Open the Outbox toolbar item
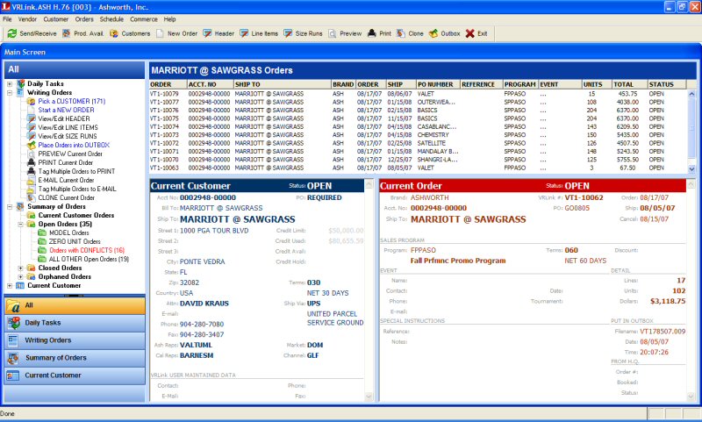 pyautogui.click(x=444, y=33)
